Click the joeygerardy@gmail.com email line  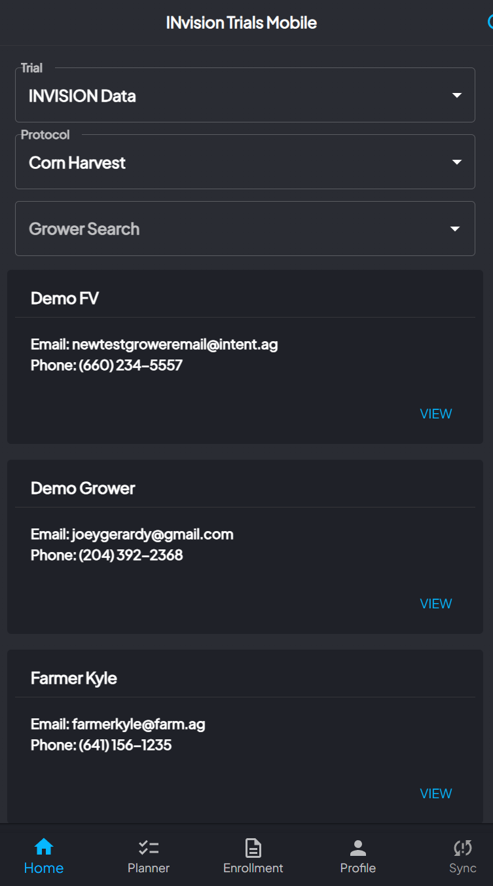pyautogui.click(x=132, y=534)
